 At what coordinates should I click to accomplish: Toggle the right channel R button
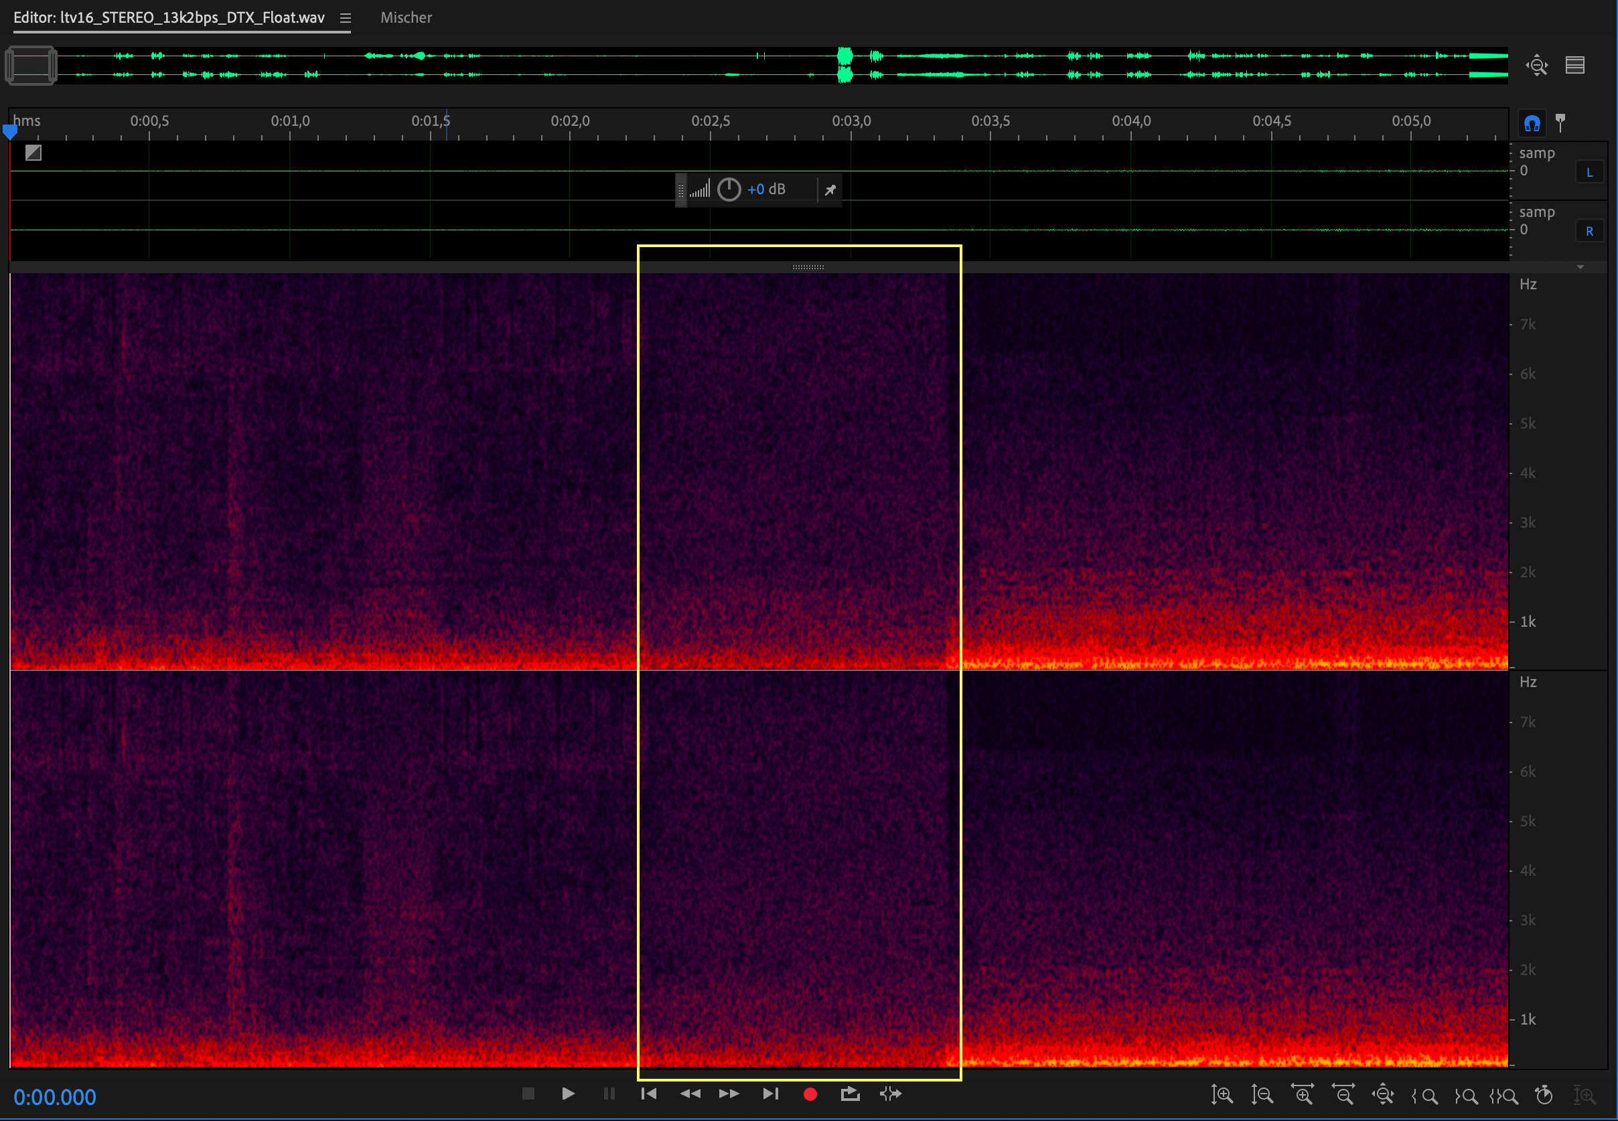pyautogui.click(x=1589, y=231)
